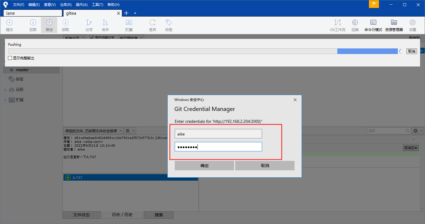Launch 命令行模式 (Terminal) from the toolbar

coord(373,25)
